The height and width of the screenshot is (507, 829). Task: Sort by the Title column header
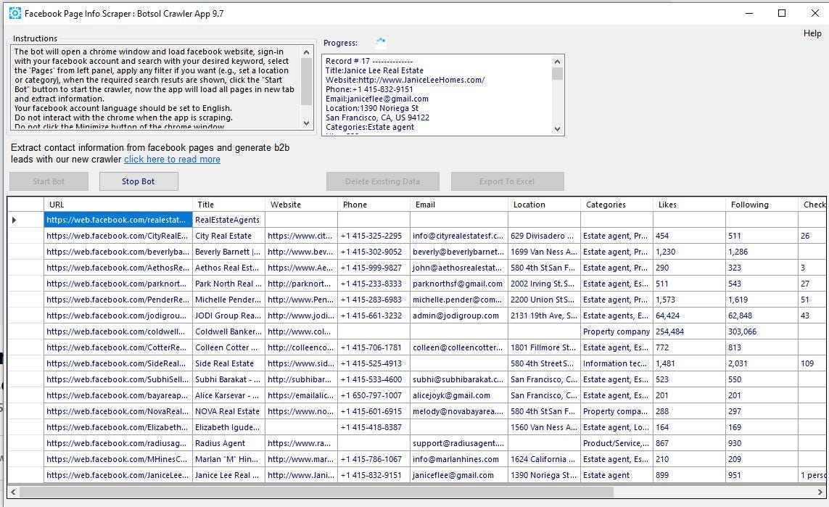[x=229, y=205]
